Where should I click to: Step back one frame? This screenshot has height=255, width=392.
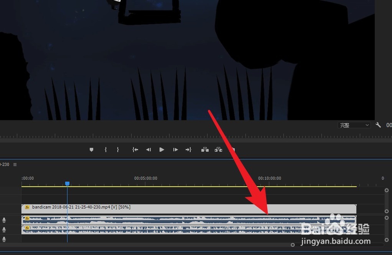tap(149, 149)
